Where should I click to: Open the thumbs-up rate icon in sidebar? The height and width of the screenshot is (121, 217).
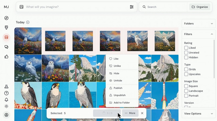coord(6,56)
